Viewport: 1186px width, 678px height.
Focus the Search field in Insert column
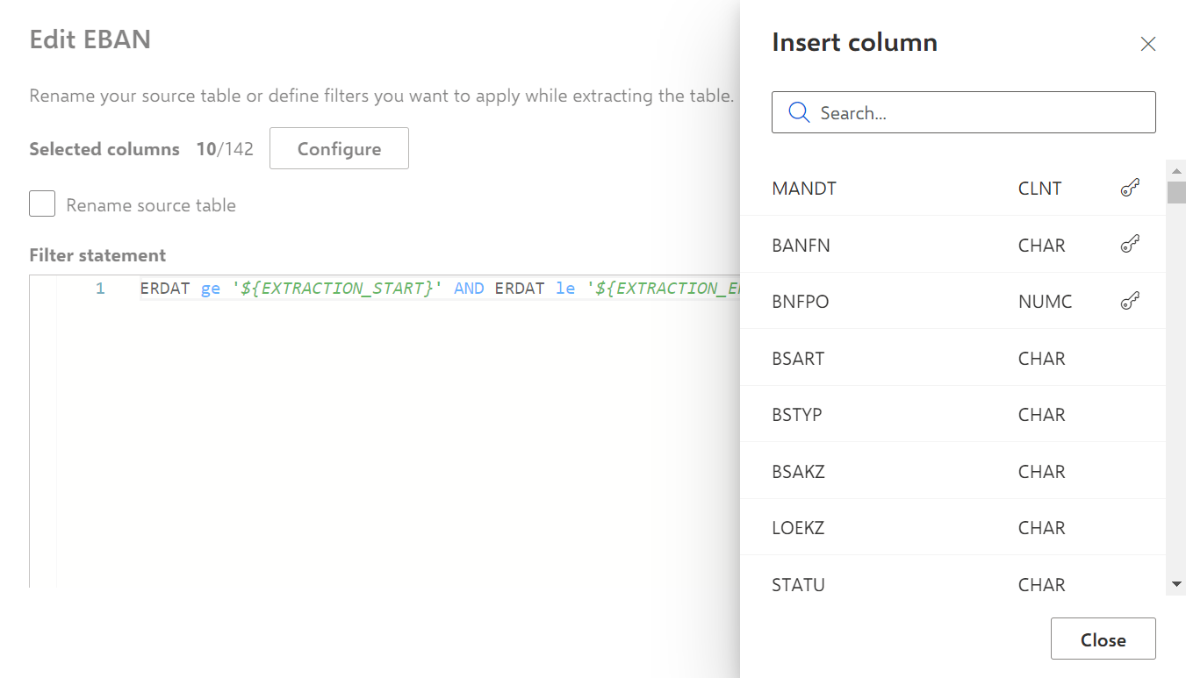(963, 112)
